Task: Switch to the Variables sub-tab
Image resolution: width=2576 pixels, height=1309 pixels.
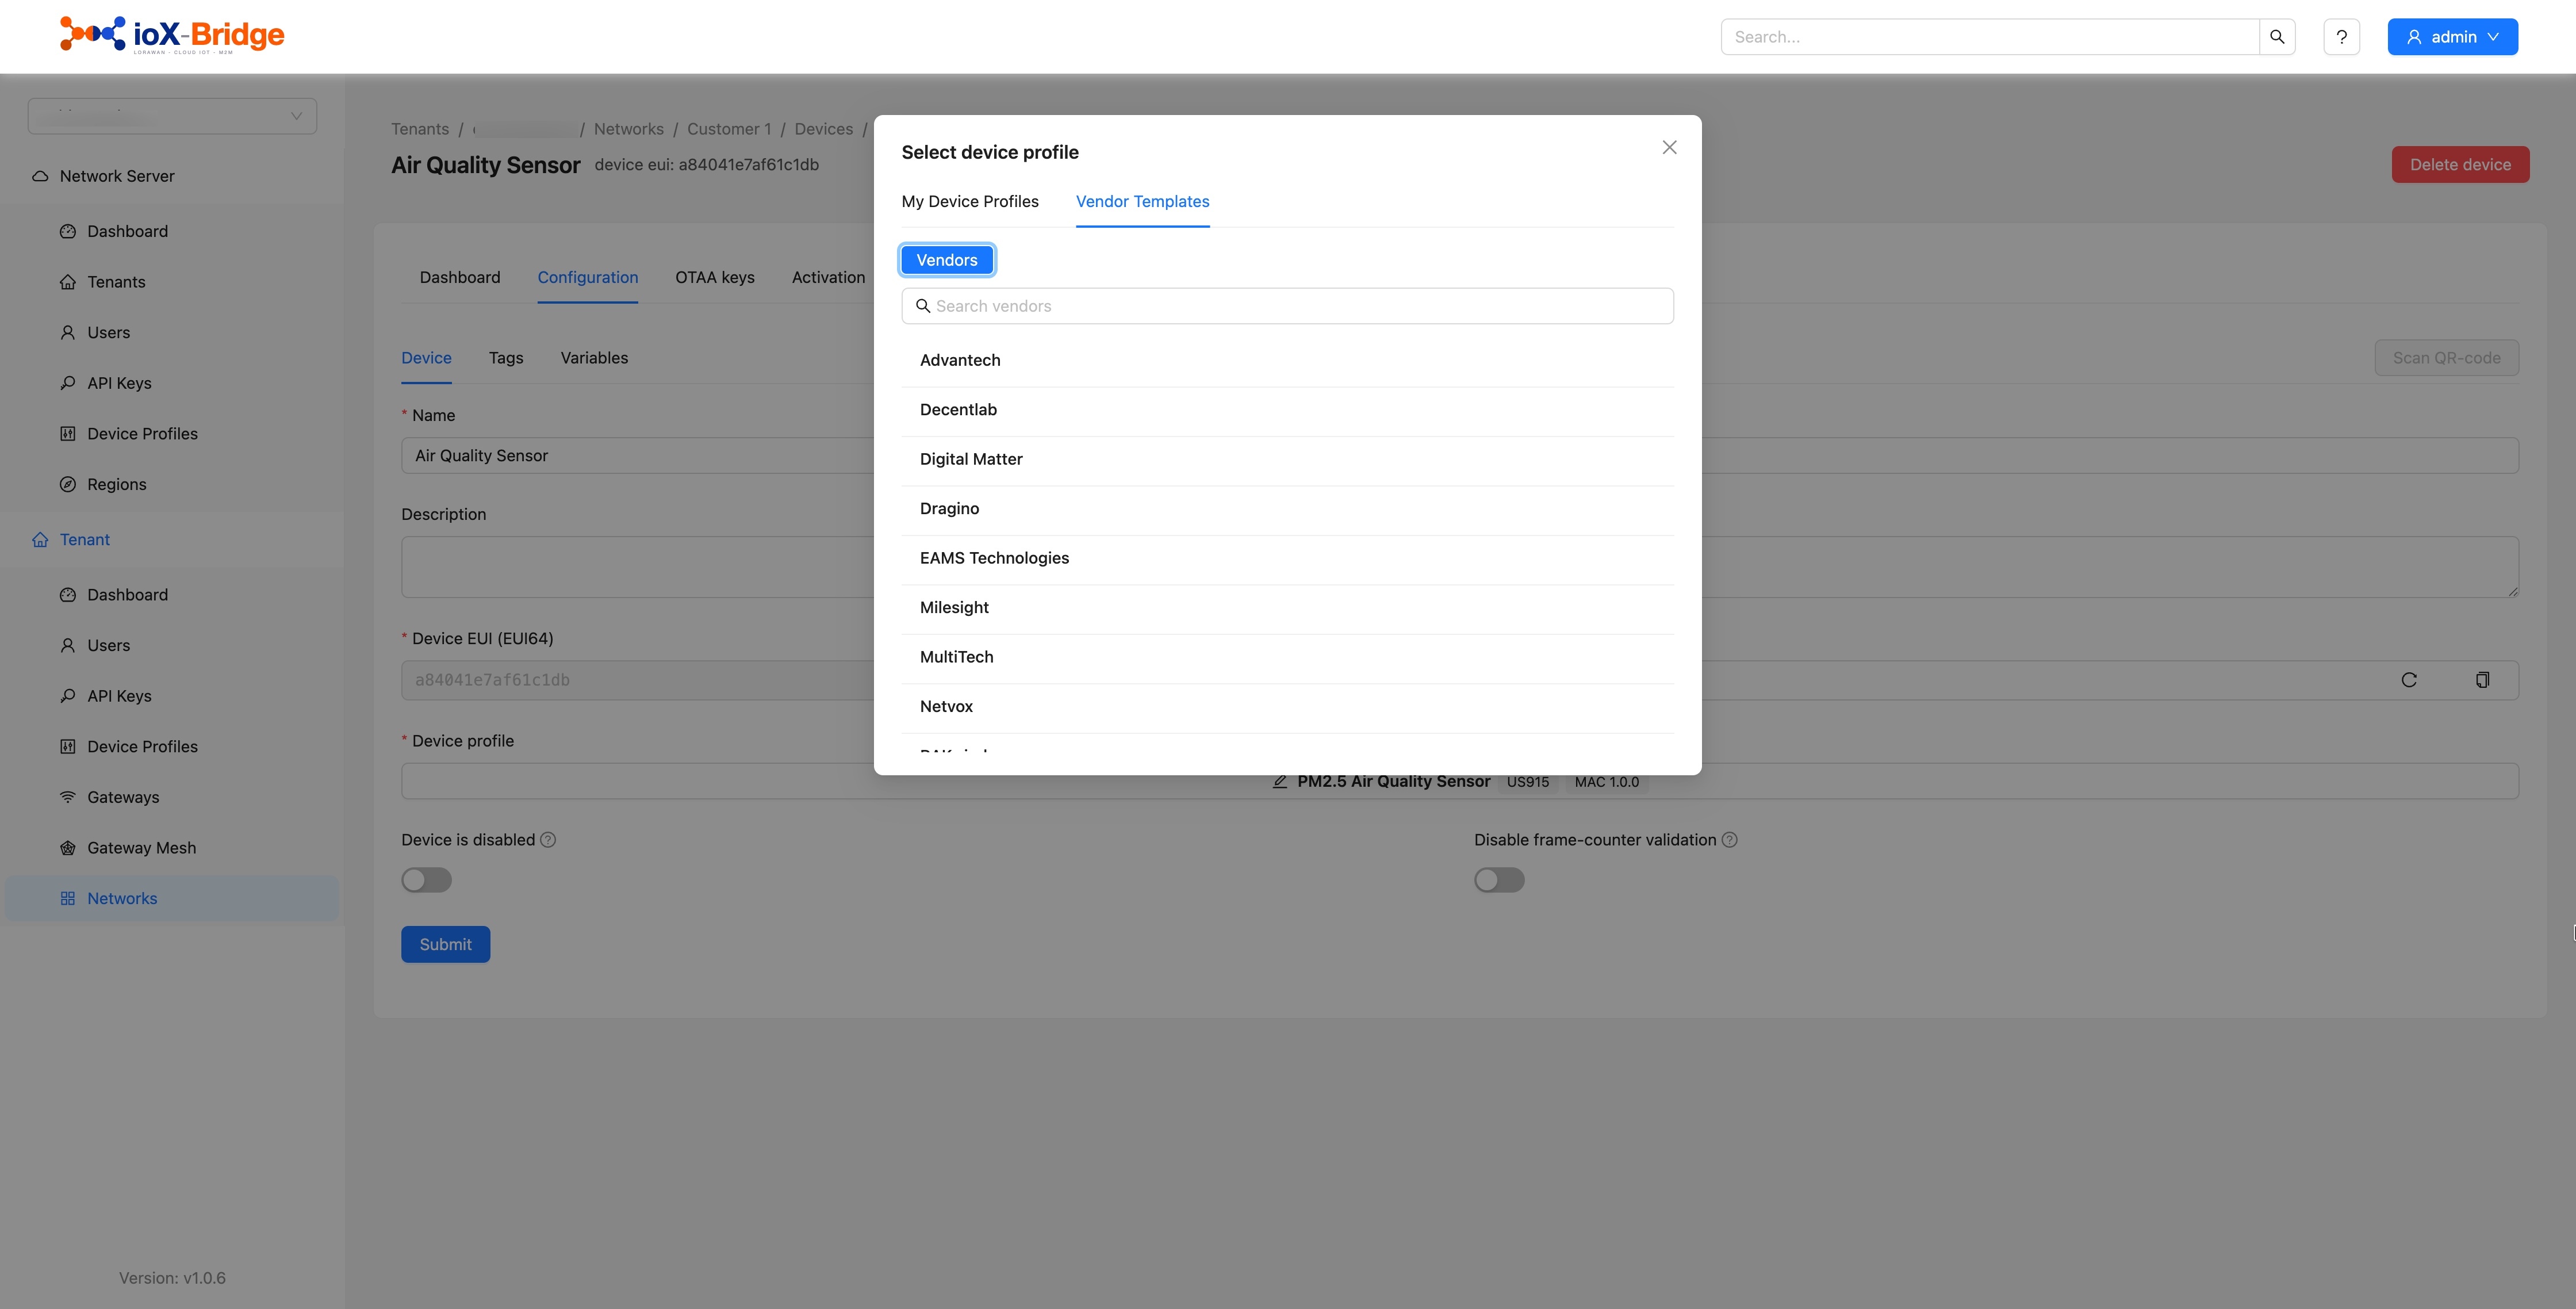Action: (x=594, y=358)
